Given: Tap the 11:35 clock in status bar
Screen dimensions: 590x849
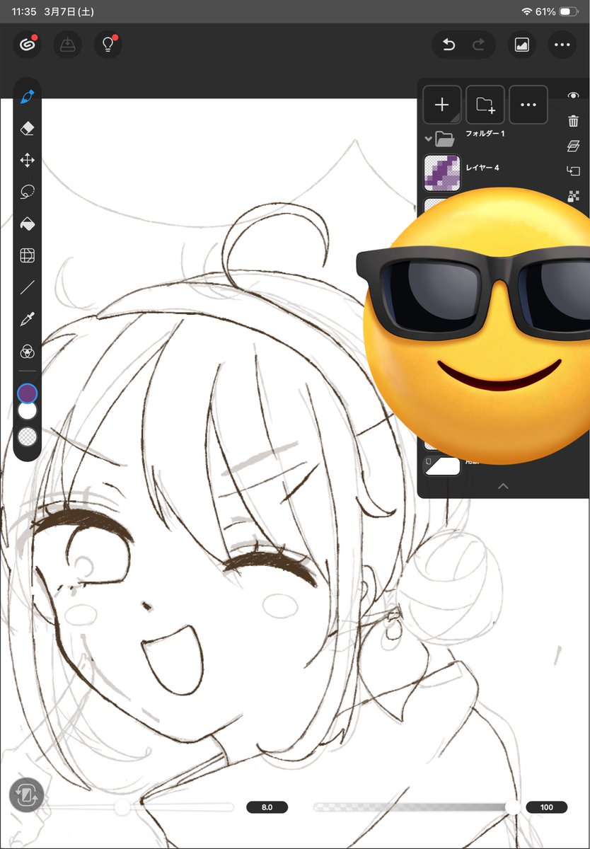Looking at the screenshot, I should [x=23, y=12].
